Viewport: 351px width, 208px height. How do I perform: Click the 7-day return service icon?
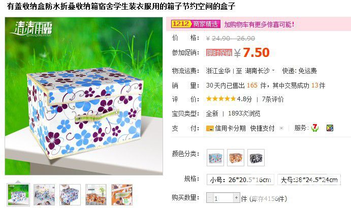click(315, 128)
